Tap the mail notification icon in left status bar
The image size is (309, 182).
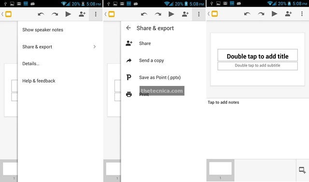19,3
